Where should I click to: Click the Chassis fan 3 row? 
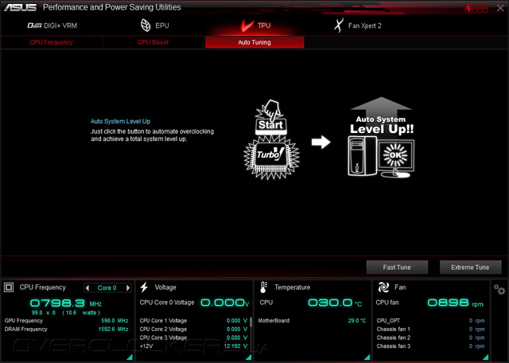(430, 346)
